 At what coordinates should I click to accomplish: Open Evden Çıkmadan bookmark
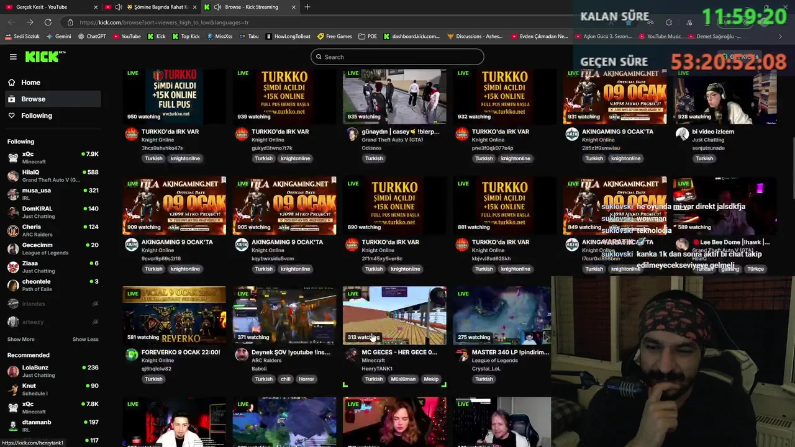click(x=539, y=37)
